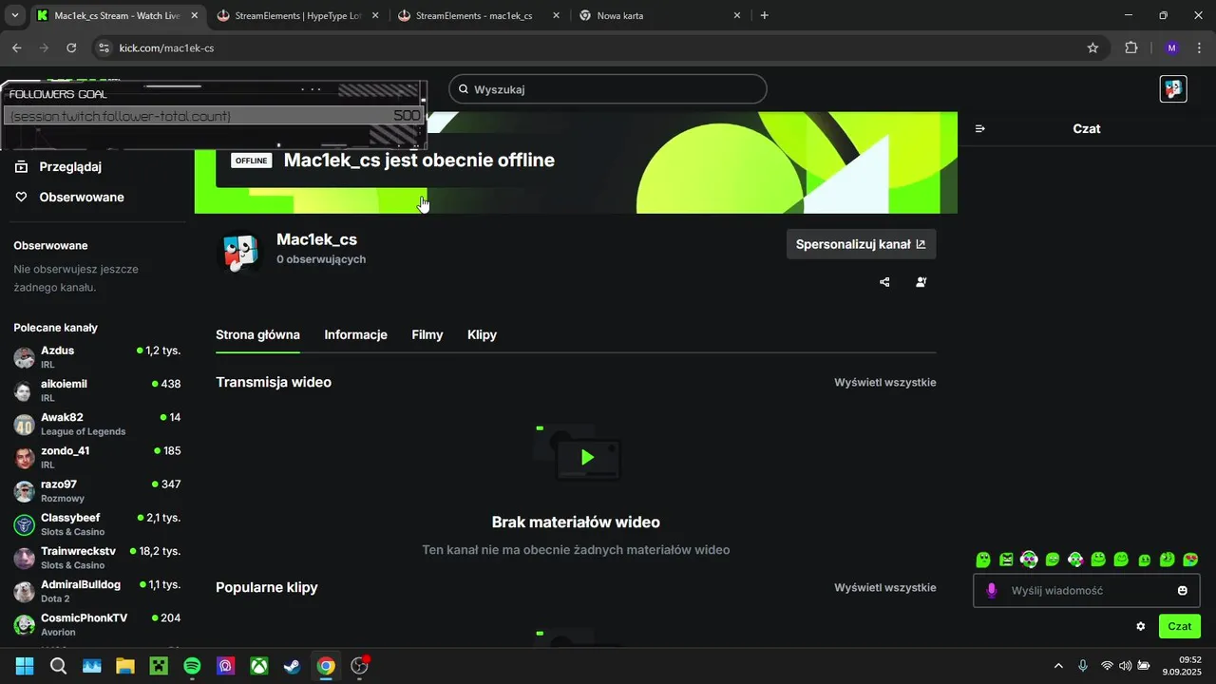Screen dimensions: 1216x684
Task: Click Wyświetl wszystkie for Popularne klipy
Action: coord(885,587)
